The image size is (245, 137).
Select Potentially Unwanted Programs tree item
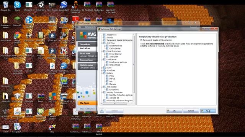pyautogui.click(x=119, y=100)
